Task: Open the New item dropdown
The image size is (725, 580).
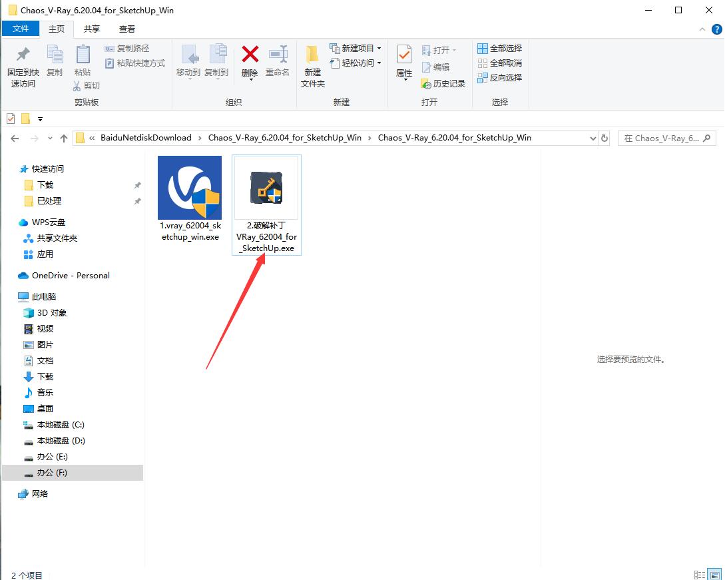Action: [355, 48]
